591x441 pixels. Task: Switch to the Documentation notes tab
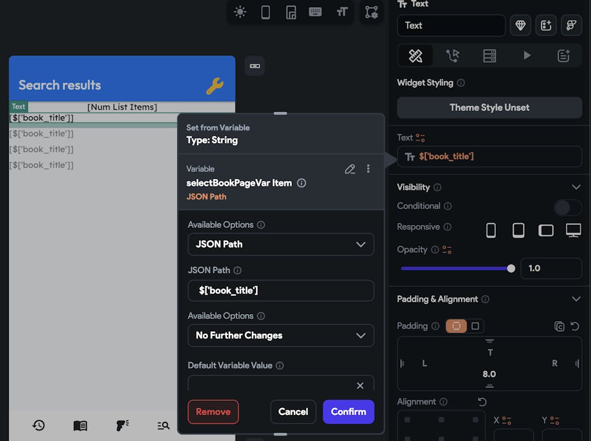[x=563, y=55]
